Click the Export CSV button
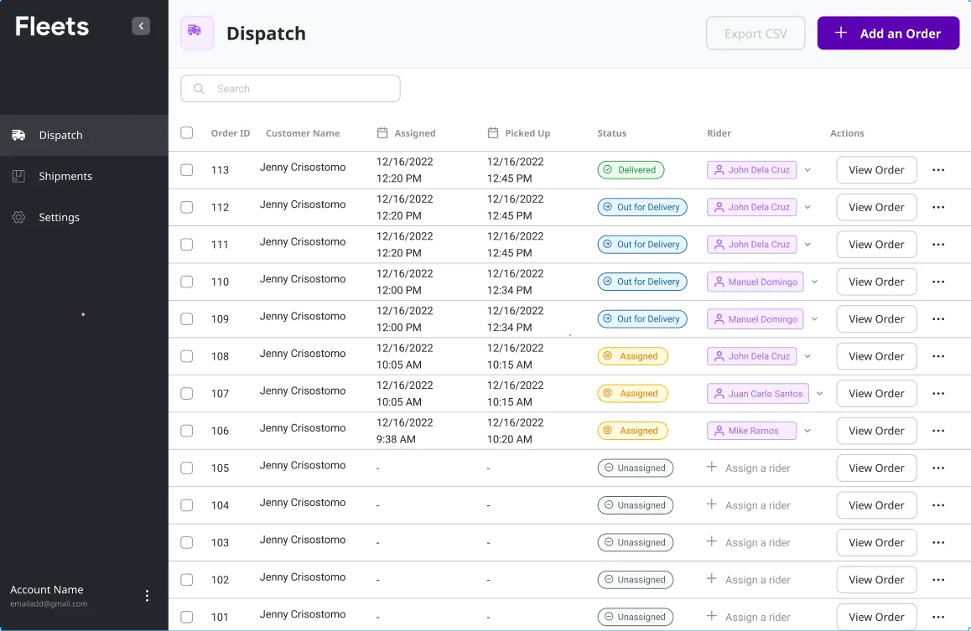Viewport: 971px width, 631px height. click(756, 33)
